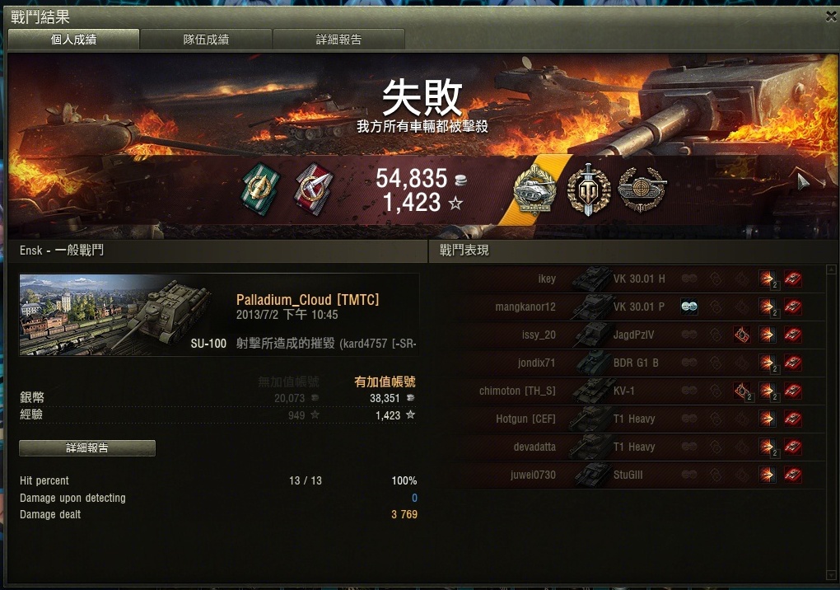Viewport: 840px width, 590px height.
Task: Click the sword and shield wreath medal
Action: 589,190
